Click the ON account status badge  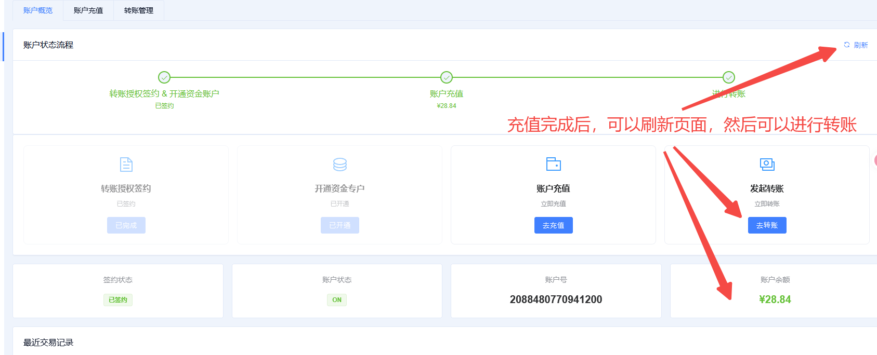(x=337, y=300)
